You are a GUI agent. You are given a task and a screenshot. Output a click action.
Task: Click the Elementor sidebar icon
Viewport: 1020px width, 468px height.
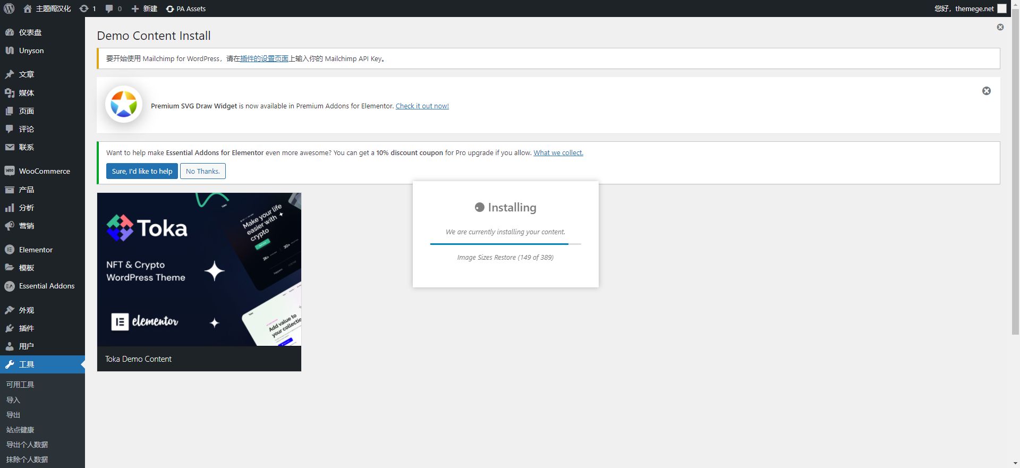coord(10,250)
